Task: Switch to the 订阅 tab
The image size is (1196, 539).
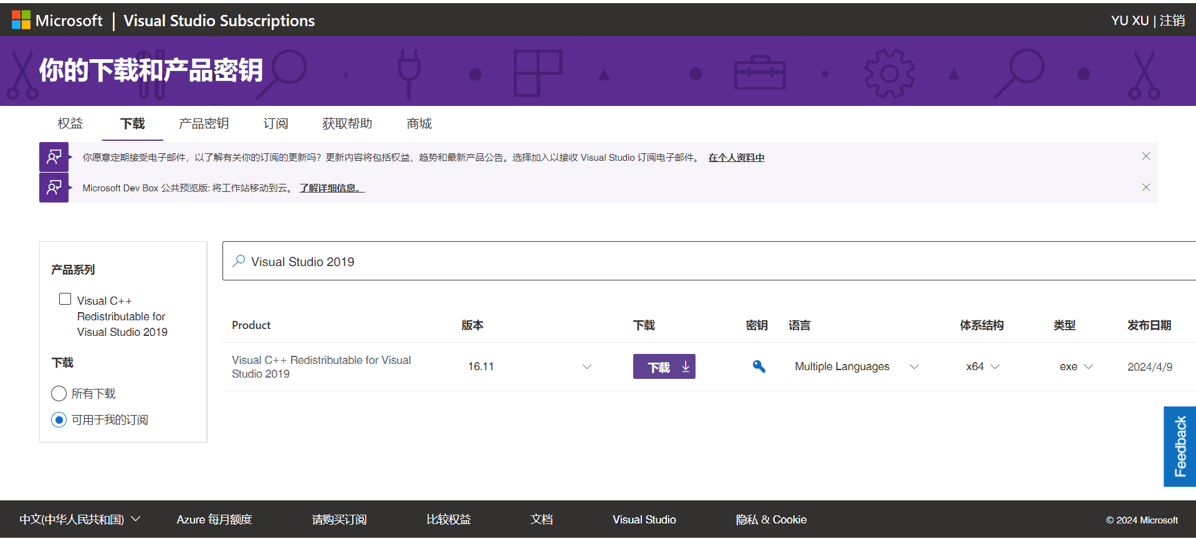Action: (x=275, y=123)
